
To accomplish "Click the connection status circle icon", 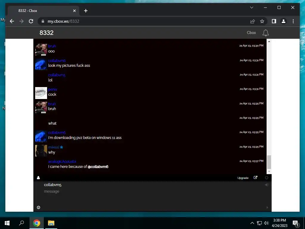I will coord(267,178).
